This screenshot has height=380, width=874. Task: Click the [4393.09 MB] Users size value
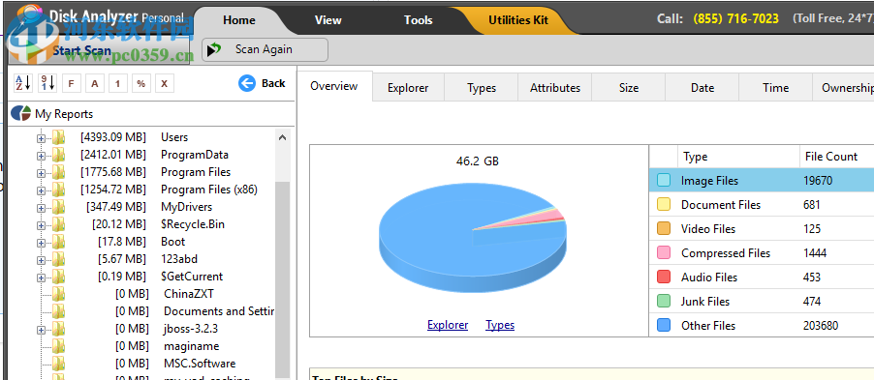tap(113, 137)
